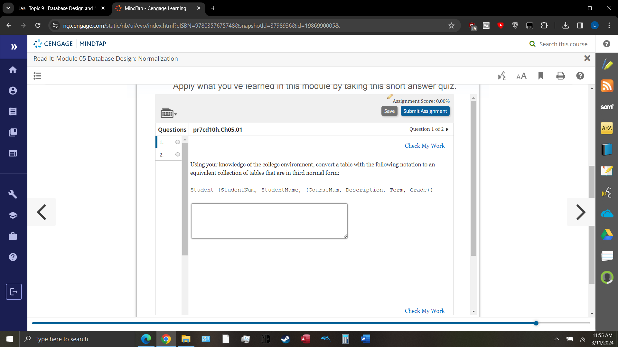Open the table of contents panel
The image size is (618, 347).
click(37, 76)
